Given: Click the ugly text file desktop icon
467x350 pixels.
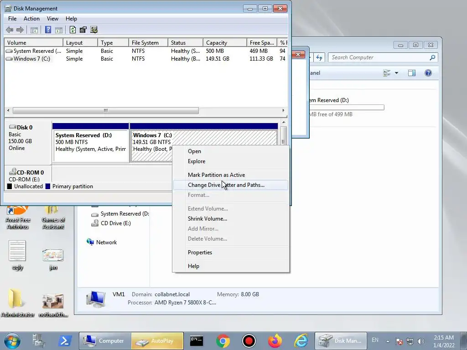Looking at the screenshot, I should click(x=17, y=255).
